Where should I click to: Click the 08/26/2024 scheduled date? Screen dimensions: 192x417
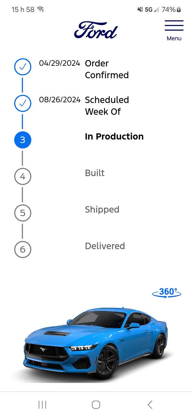pyautogui.click(x=60, y=100)
